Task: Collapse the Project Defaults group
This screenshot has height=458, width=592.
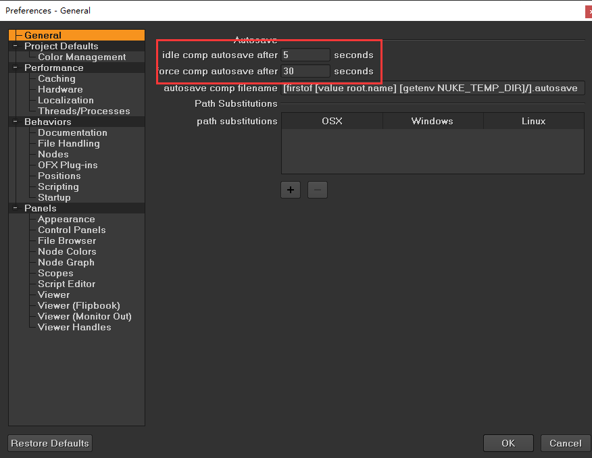Action: pos(15,46)
